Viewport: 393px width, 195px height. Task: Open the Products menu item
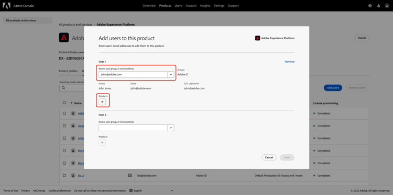pos(165,6)
